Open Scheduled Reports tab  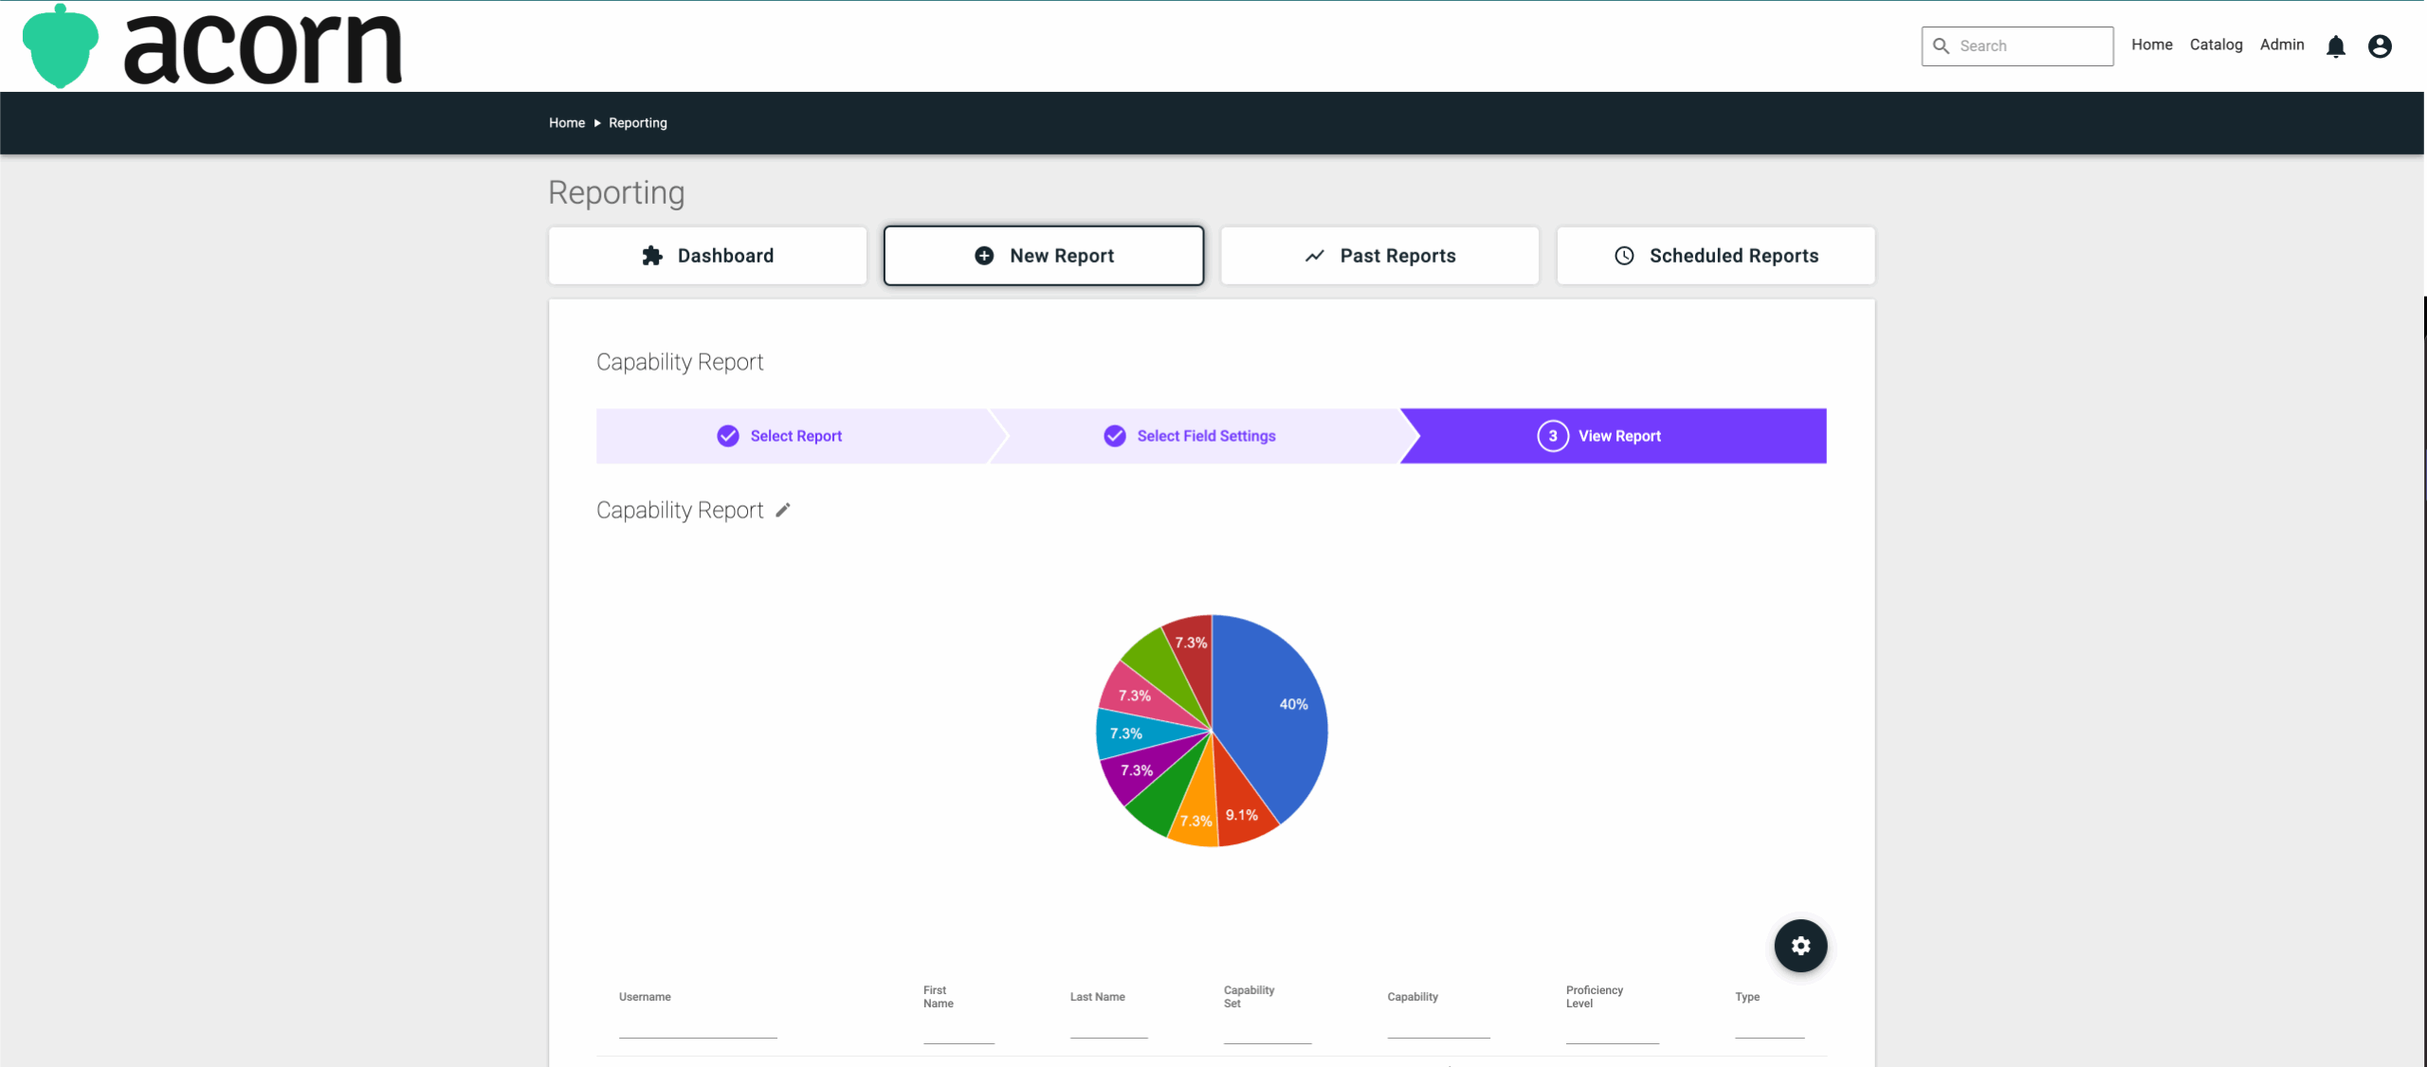1715,256
